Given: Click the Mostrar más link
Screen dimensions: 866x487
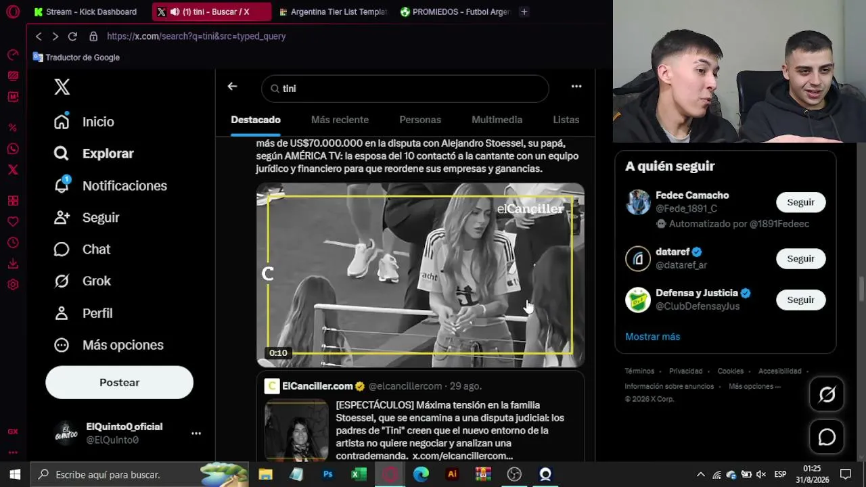Looking at the screenshot, I should 652,336.
